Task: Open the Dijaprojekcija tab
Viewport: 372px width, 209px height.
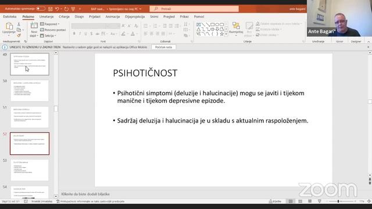Action: click(x=135, y=17)
